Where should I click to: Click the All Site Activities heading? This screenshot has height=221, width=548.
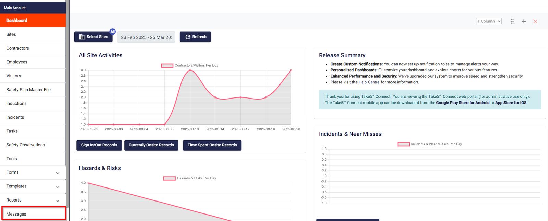tap(101, 55)
